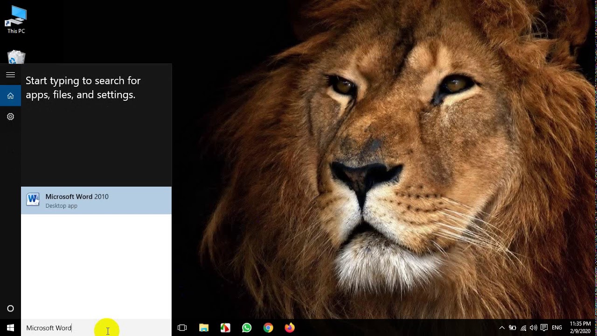Launch the red-green app pinned after File Explorer
The height and width of the screenshot is (336, 597).
225,328
